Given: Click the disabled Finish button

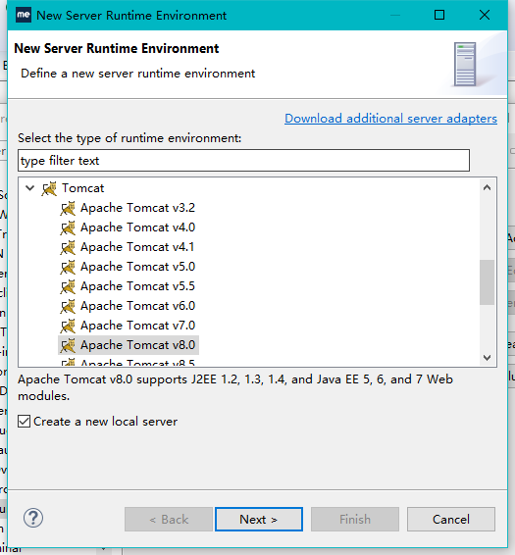Looking at the screenshot, I should click(355, 520).
